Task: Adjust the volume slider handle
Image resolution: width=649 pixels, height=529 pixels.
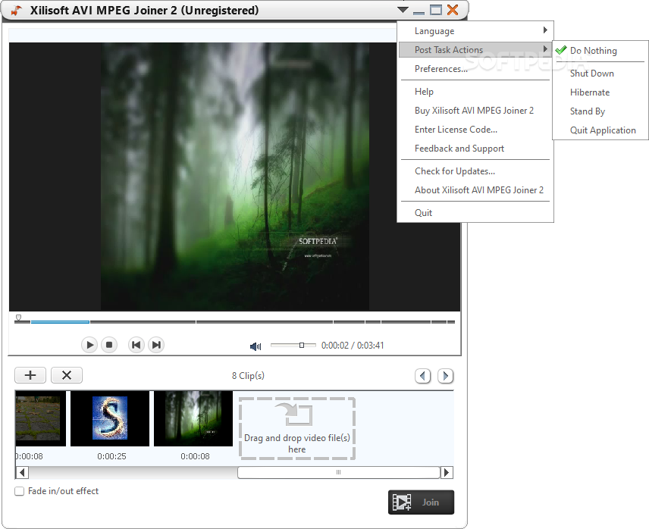Action: pyautogui.click(x=302, y=345)
